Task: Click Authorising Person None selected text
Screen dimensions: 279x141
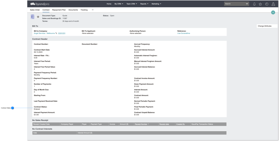Action: (x=136, y=33)
